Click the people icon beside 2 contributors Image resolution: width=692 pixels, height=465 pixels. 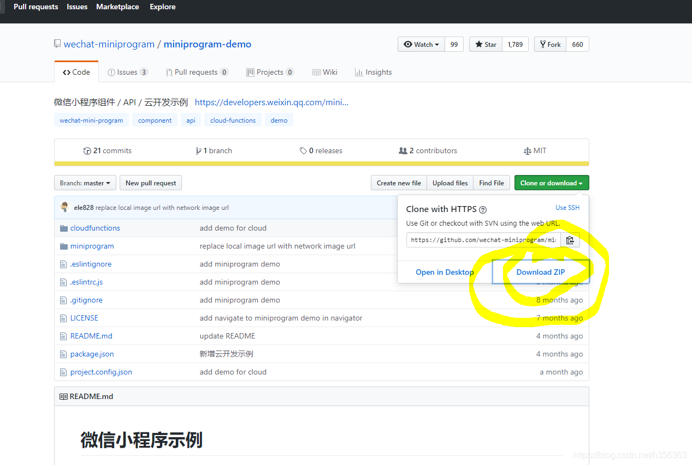click(x=403, y=151)
